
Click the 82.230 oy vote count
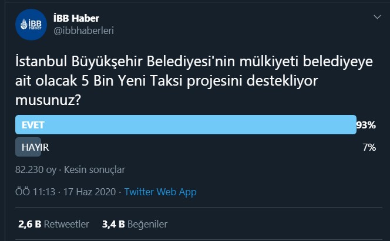click(x=35, y=169)
